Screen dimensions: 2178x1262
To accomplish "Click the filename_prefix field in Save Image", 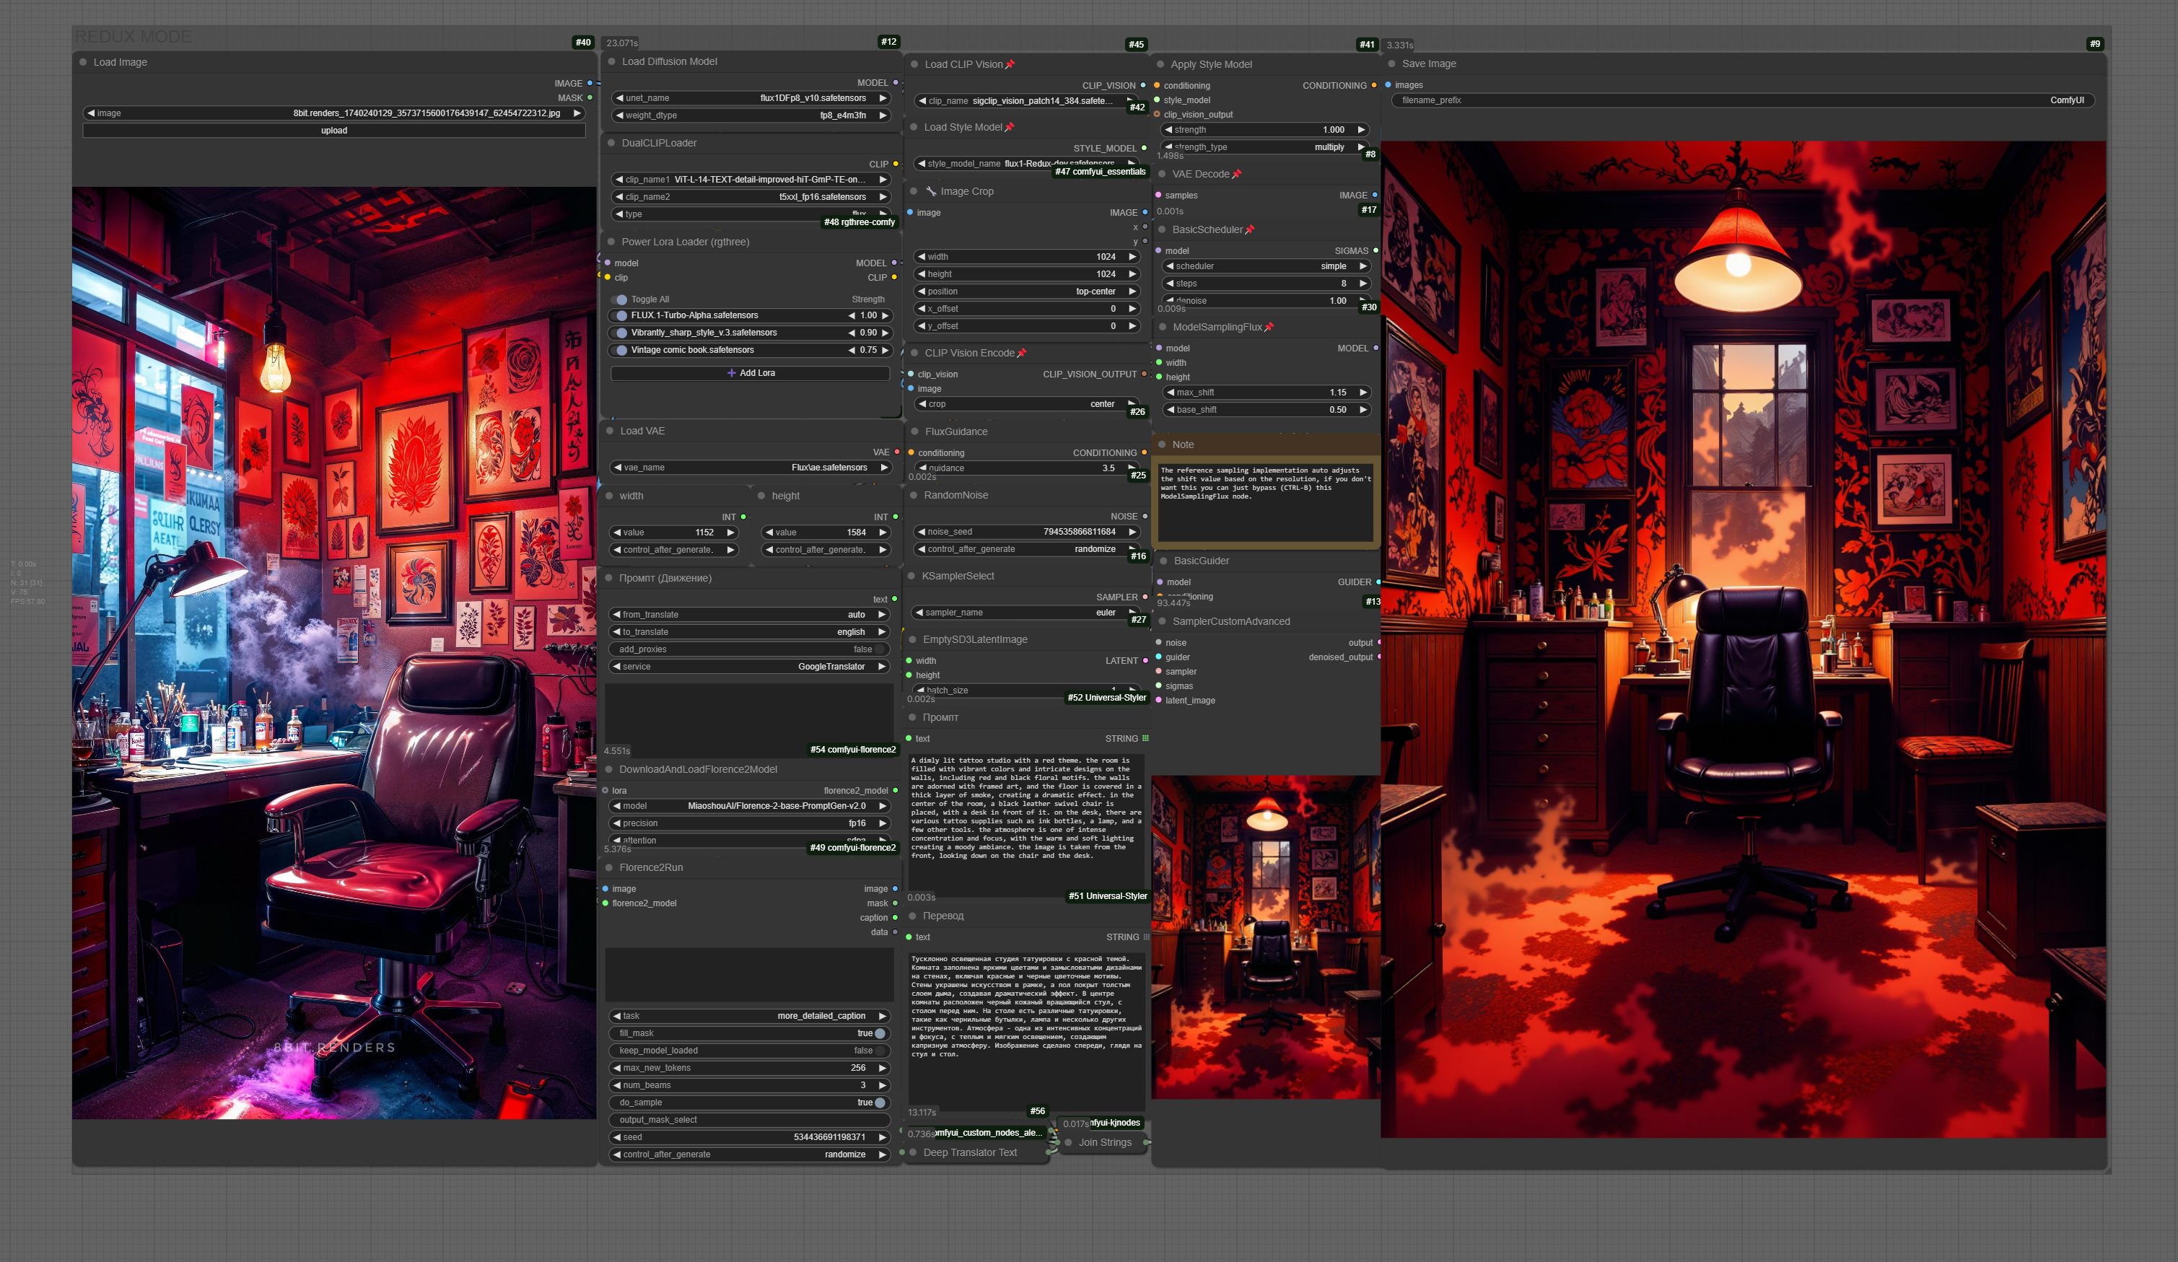I will pos(1741,100).
